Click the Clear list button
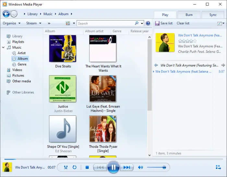This screenshot has height=177, width=227. 183,23
